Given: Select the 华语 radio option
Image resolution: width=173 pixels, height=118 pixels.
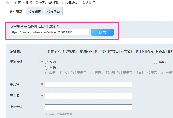Looking at the screenshot, I should [46, 62].
